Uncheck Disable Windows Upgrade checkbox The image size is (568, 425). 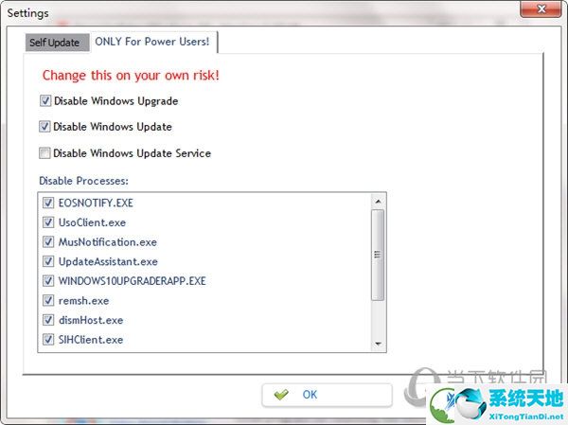tap(45, 100)
